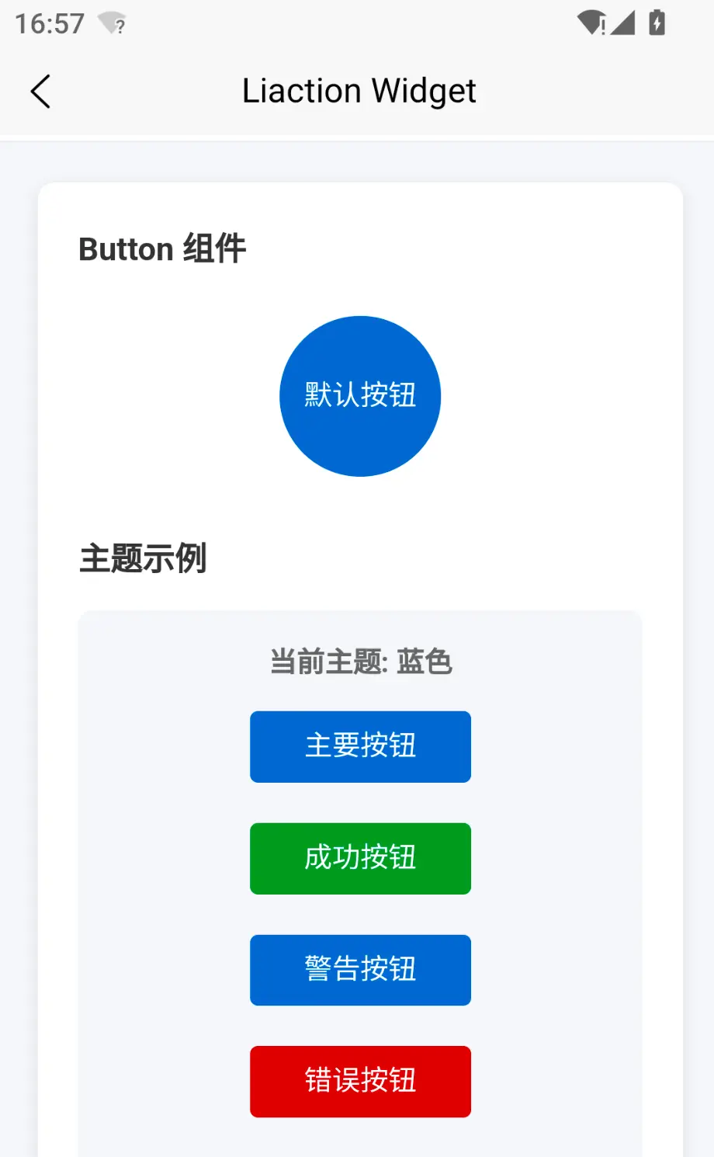Viewport: 714px width, 1157px height.
Task: Click the Wi-Fi question mark status icon
Action: [112, 23]
